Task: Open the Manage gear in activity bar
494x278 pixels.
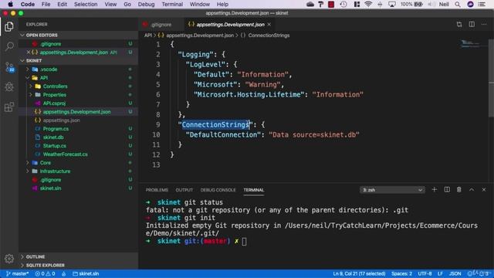Action: pyautogui.click(x=9, y=259)
